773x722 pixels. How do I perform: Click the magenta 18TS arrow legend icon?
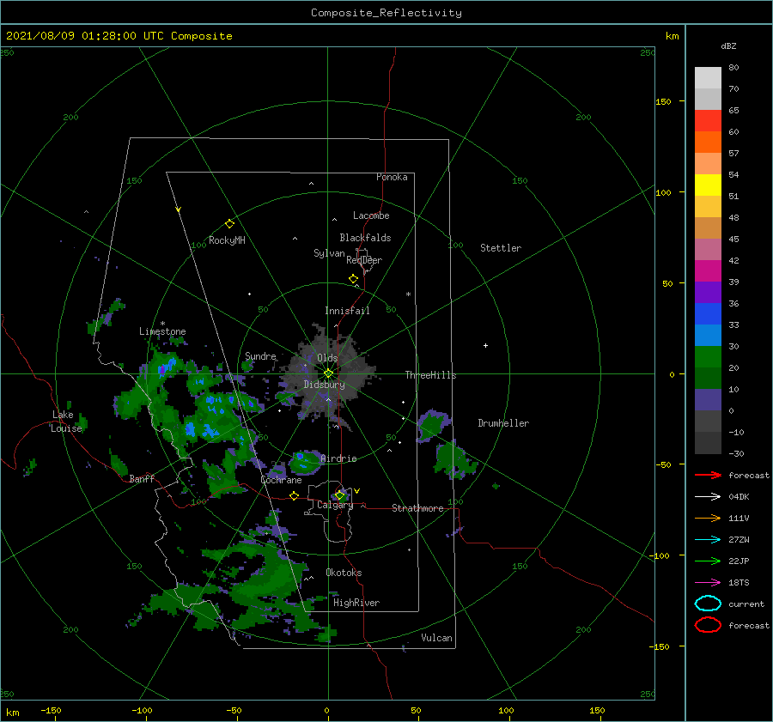(708, 583)
